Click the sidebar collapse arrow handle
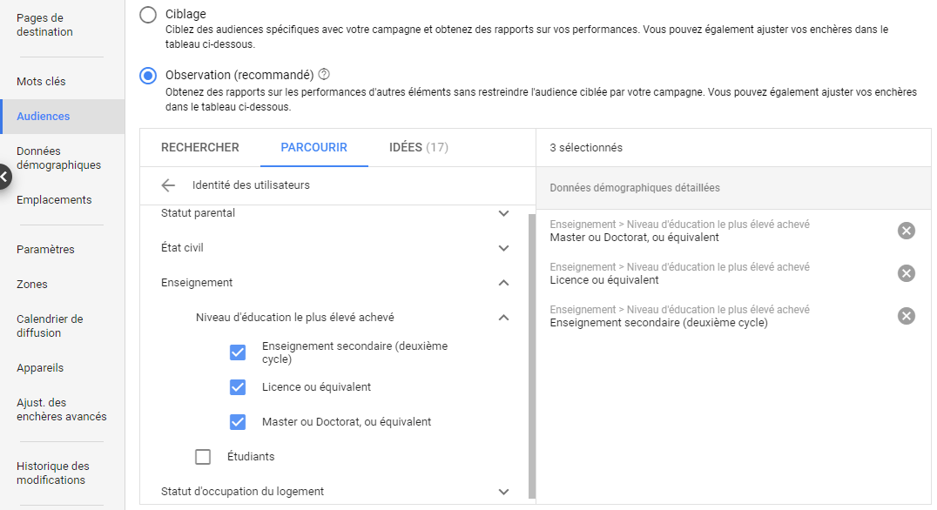937x510 pixels. click(4, 178)
